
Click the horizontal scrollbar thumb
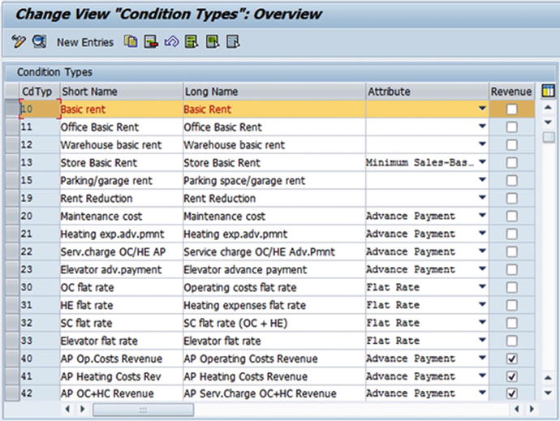coord(143,410)
